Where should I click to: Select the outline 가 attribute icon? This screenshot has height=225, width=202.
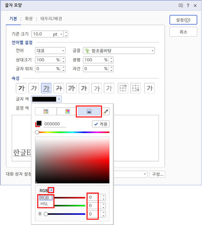[71, 88]
